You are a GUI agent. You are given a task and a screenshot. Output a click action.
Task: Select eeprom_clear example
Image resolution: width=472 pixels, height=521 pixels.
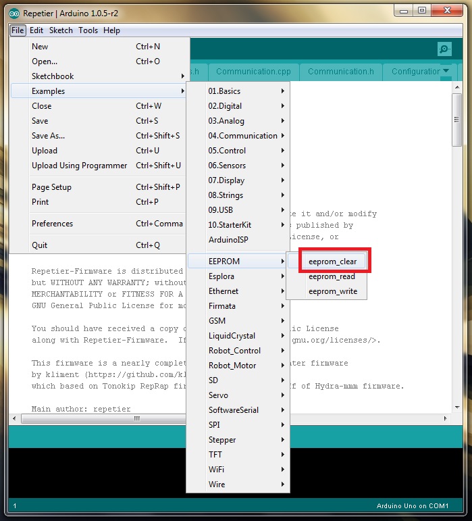pos(332,262)
